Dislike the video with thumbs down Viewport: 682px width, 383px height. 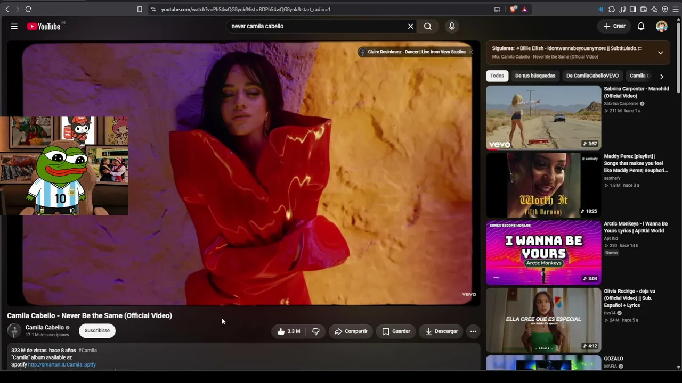pos(316,331)
